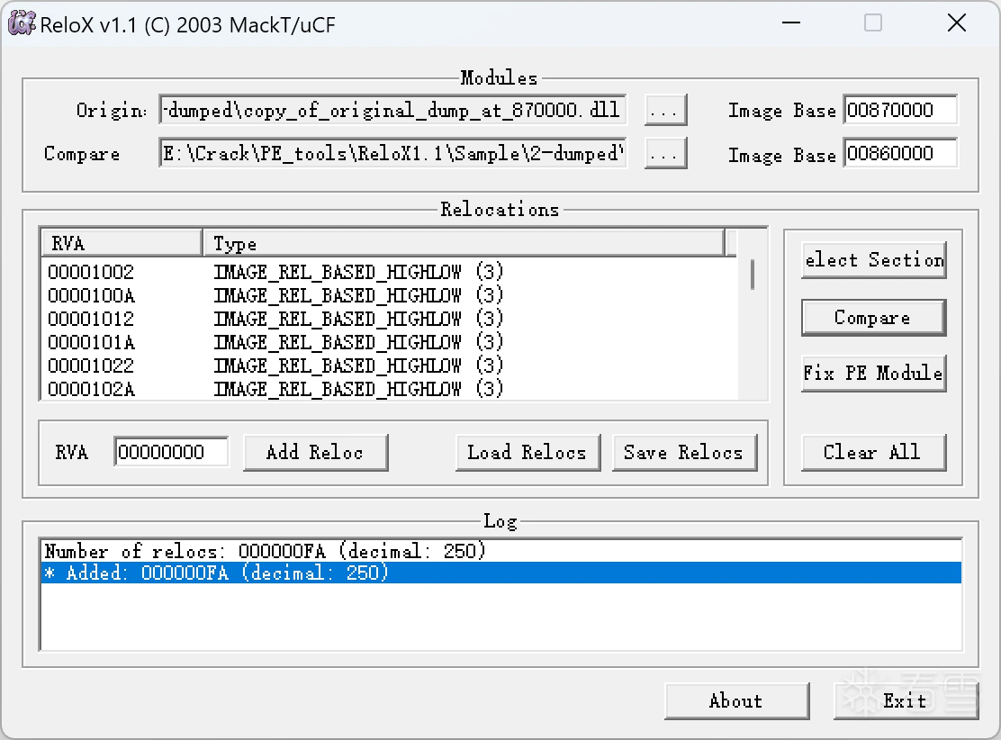Viewport: 1001px width, 740px height.
Task: Click the Save Relocs button
Action: click(684, 453)
